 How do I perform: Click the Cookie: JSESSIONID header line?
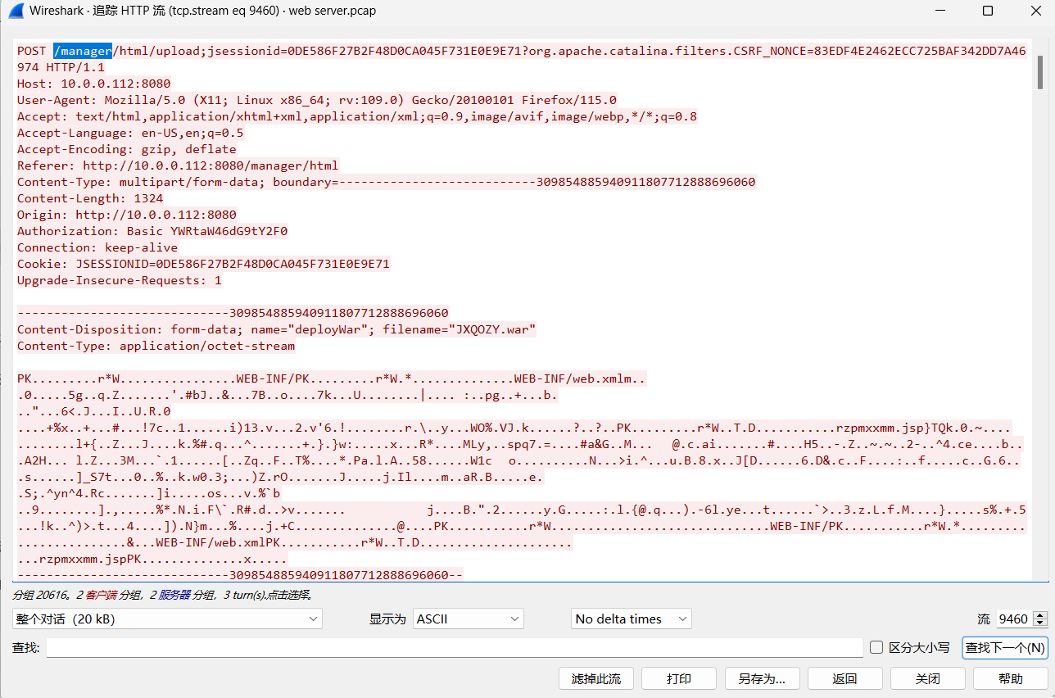click(x=204, y=264)
